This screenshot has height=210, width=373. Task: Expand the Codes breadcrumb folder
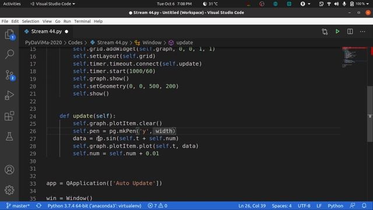point(75,43)
